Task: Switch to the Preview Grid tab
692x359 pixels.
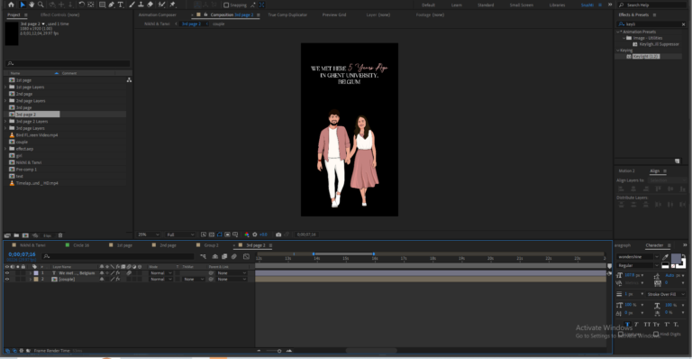Action: (334, 14)
